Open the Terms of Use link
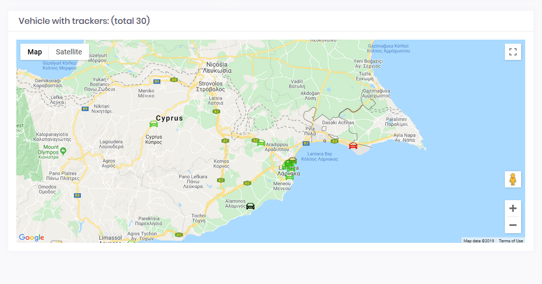Viewport: 542px width, 284px height. coord(510,241)
